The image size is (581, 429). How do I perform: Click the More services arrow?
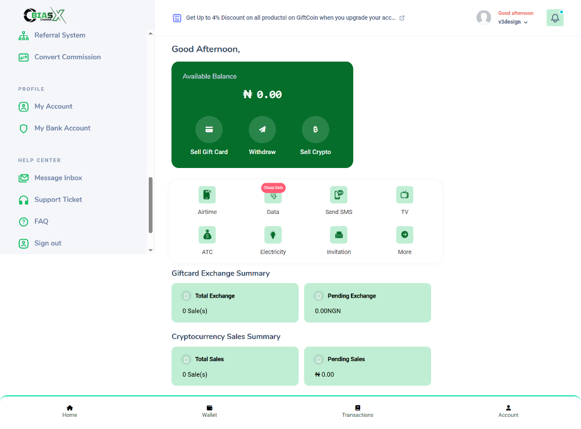[404, 235]
